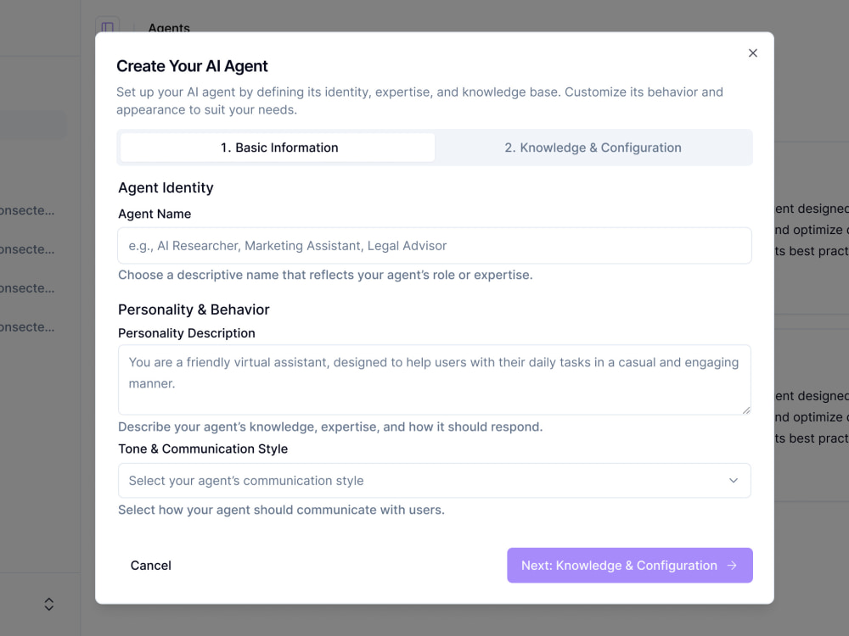The image size is (849, 636).
Task: Expand the Tone & Communication Style chevron
Action: click(x=734, y=480)
